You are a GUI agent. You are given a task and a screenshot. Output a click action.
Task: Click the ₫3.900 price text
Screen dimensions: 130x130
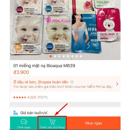point(21,72)
